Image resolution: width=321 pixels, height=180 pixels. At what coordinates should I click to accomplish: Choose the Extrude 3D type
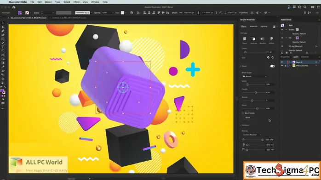click(253, 39)
